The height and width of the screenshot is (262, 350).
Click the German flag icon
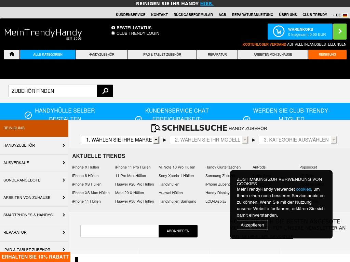click(x=345, y=15)
